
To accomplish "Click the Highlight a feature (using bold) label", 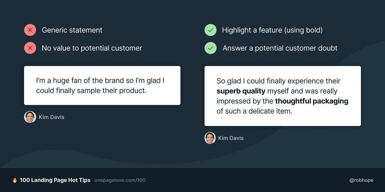I will [x=272, y=30].
